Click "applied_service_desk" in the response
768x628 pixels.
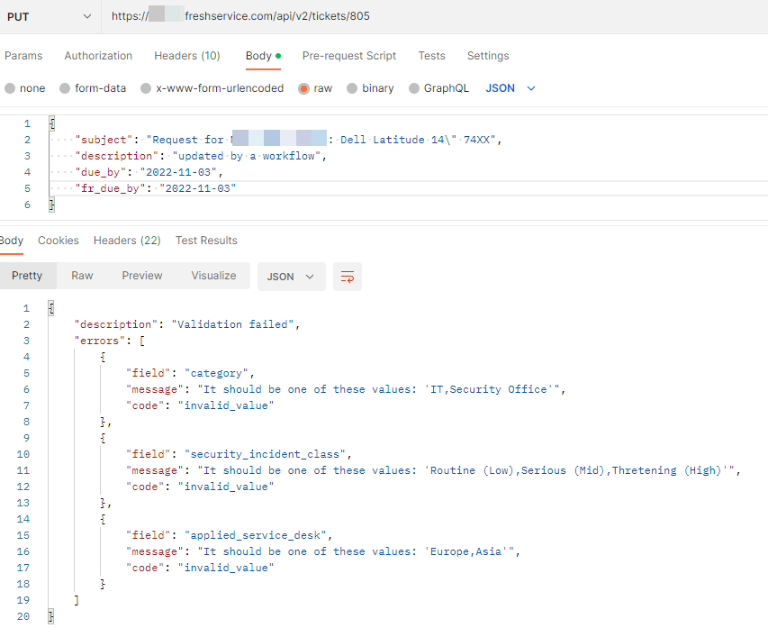[x=256, y=535]
